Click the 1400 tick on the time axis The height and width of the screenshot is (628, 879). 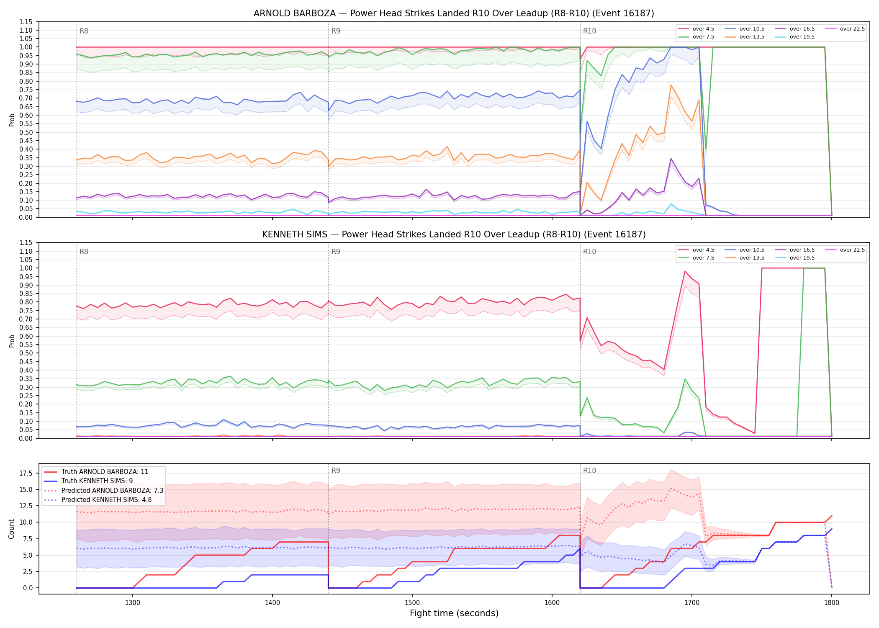[272, 602]
